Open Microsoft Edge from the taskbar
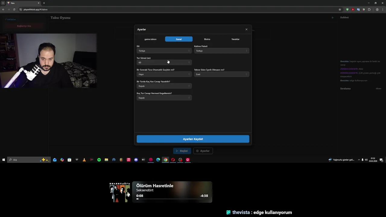Viewport: 386px width, 217px height. (x=158, y=160)
